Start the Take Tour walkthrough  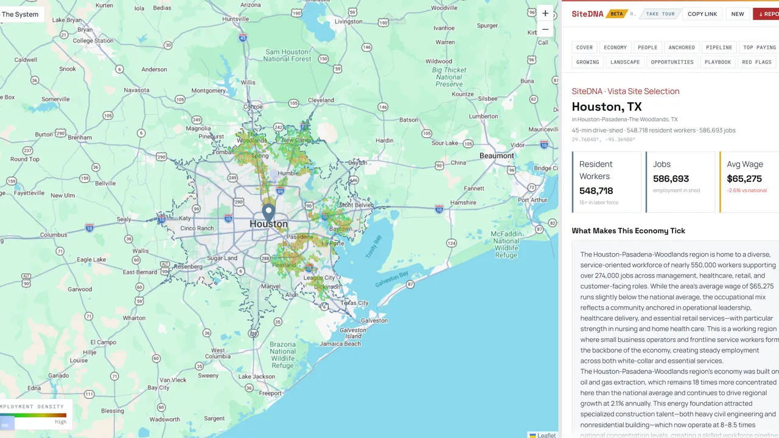pyautogui.click(x=660, y=14)
